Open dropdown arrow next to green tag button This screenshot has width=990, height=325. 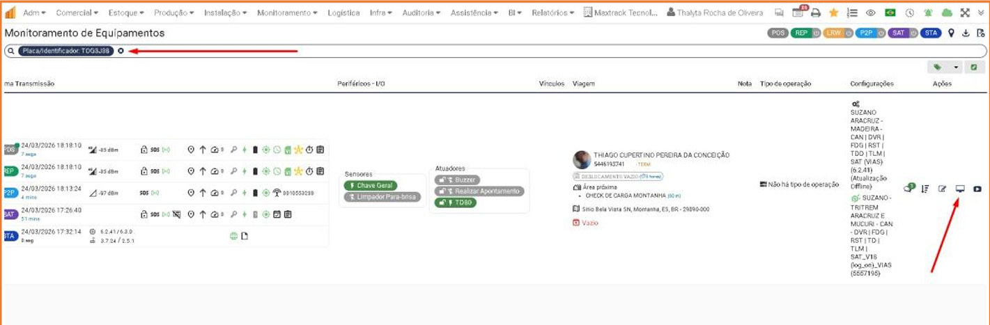pyautogui.click(x=957, y=68)
